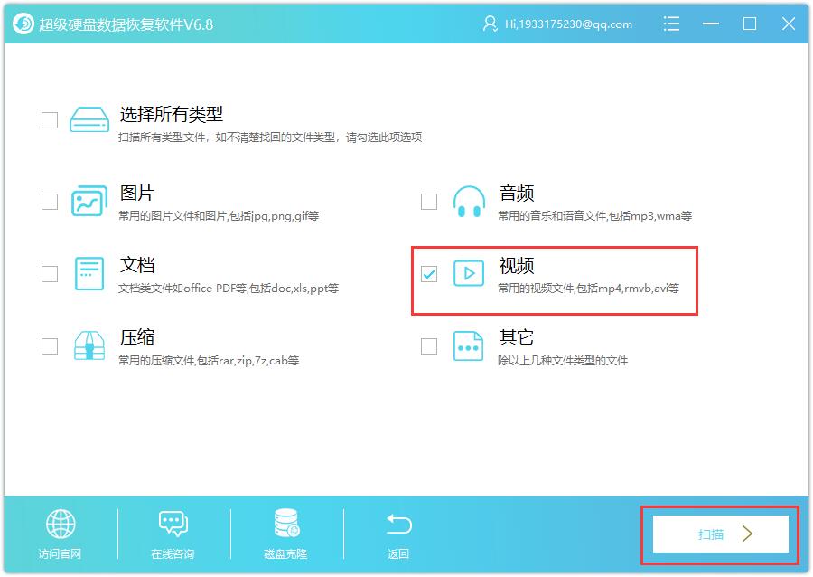Check the 选择所有类型 checkbox
The image size is (813, 577).
50,120
